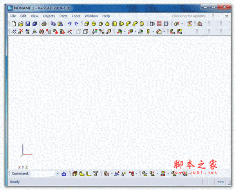Click the solid with red anchor icon

point(56,32)
